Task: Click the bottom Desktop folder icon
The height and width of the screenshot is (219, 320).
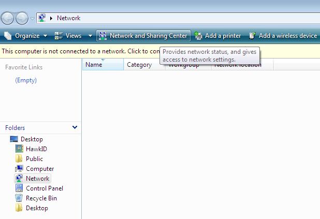Action: [19, 208]
